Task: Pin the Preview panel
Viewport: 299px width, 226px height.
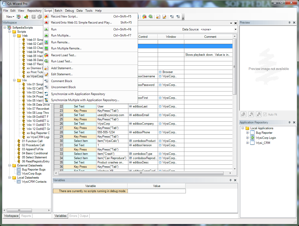Action: (289, 23)
